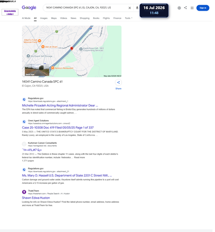Image resolution: width=215 pixels, height=232 pixels.
Task: Start voice search with the microphone icon
Action: 137,8
